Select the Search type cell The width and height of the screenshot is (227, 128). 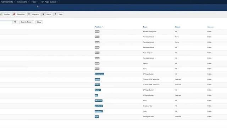click(x=145, y=63)
